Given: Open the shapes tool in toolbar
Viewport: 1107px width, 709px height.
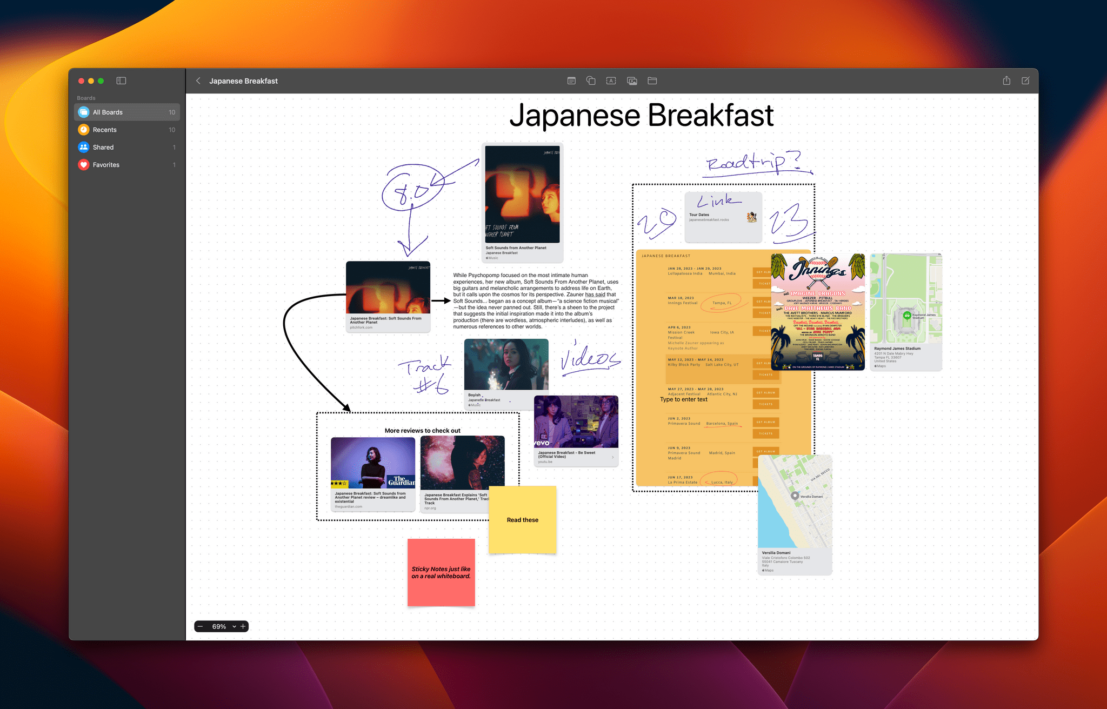Looking at the screenshot, I should point(591,81).
